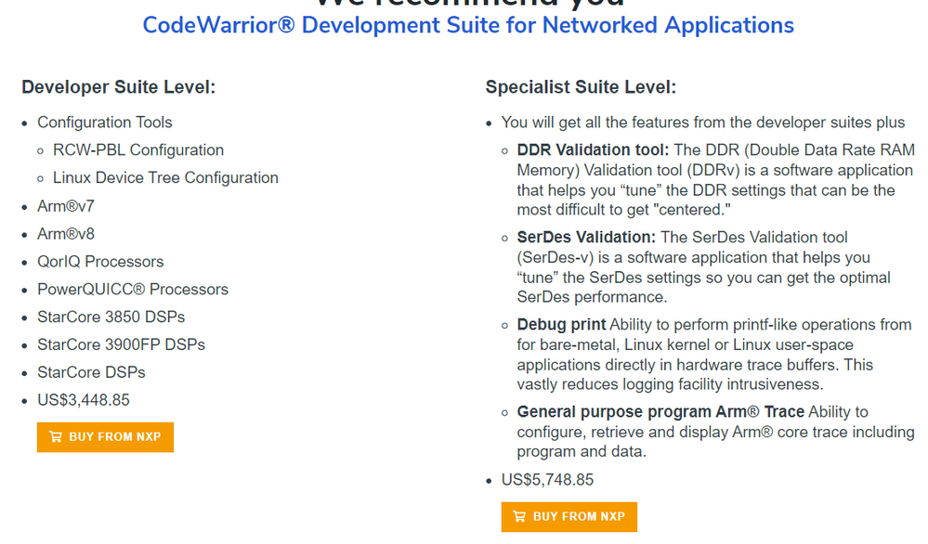Viewport: 928px width, 544px height.
Task: Click the cart icon on Specialist Suite buy button
Action: pyautogui.click(x=519, y=517)
